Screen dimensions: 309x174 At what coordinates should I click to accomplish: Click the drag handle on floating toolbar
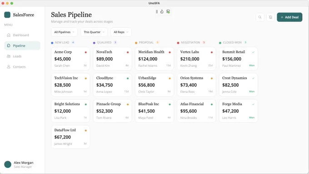[x=157, y=12]
